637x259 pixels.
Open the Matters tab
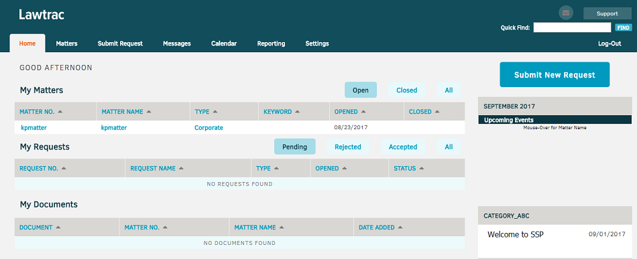[66, 44]
